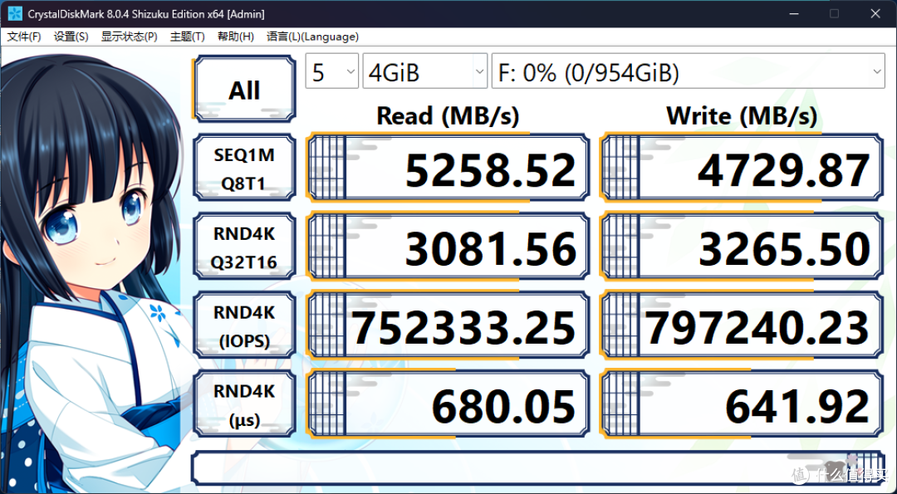
Task: Open the test count dropdown showing 5
Action: click(x=331, y=71)
